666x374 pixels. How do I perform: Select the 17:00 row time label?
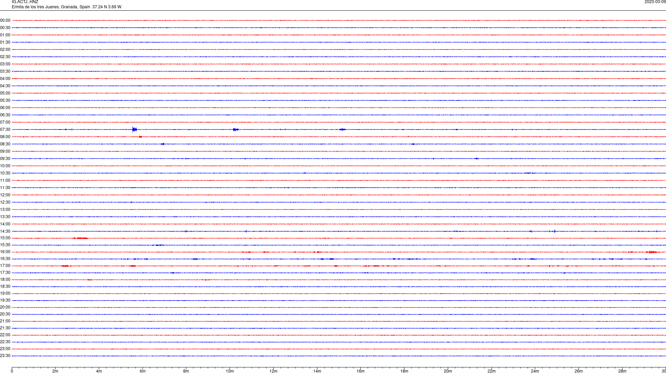click(x=5, y=266)
